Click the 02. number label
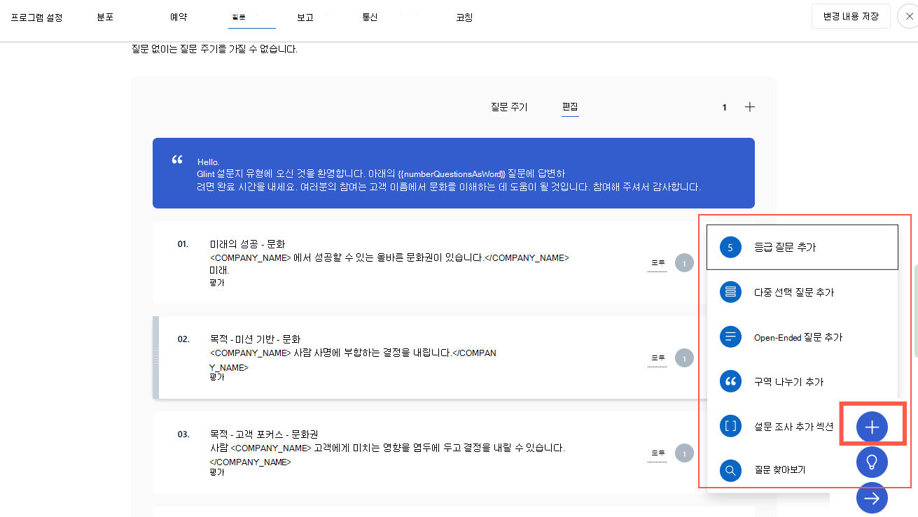This screenshot has height=517, width=918. [183, 339]
